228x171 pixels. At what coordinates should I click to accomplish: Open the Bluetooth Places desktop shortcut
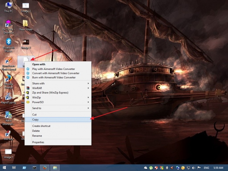[8, 43]
